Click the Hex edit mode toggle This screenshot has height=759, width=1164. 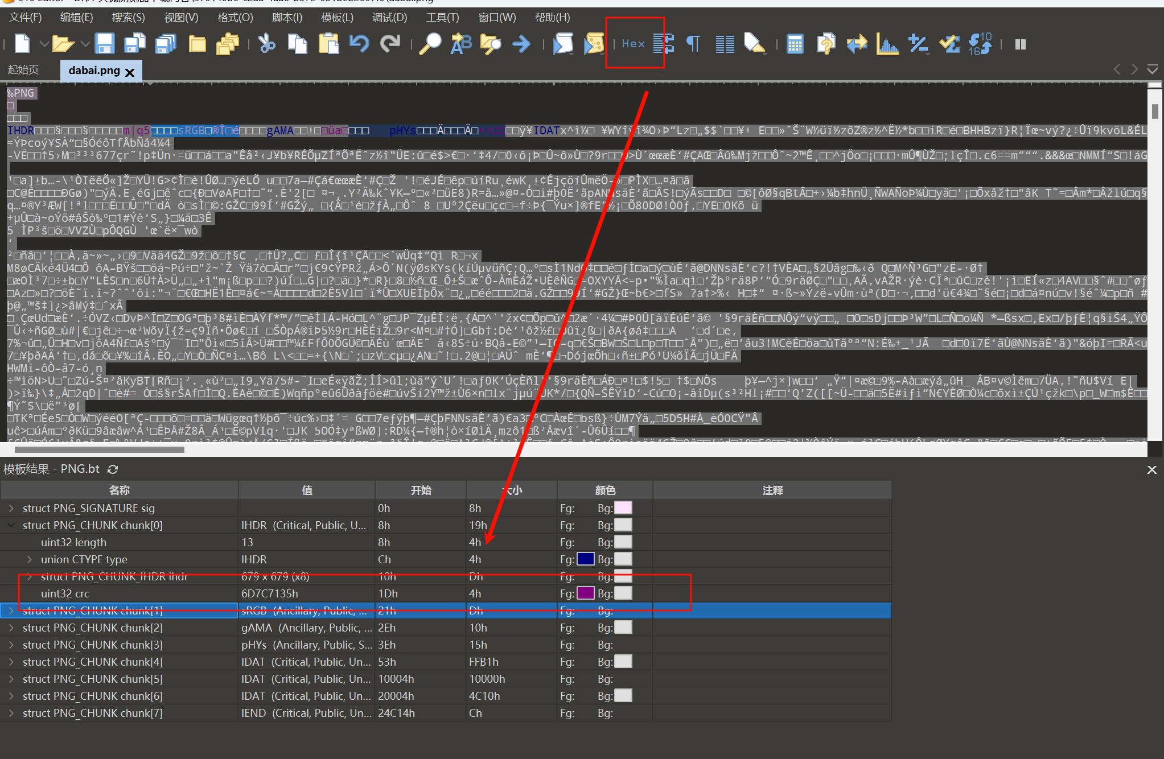pos(633,44)
